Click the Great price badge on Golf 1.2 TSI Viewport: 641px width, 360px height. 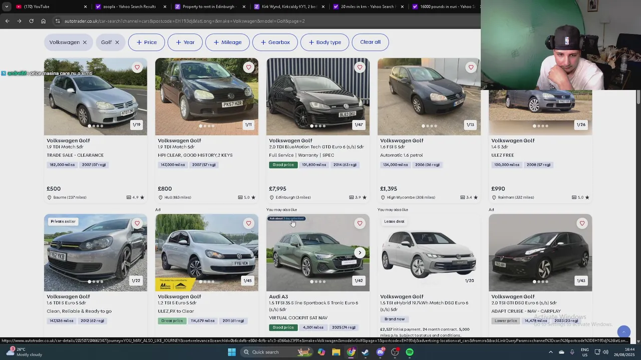[172, 320]
